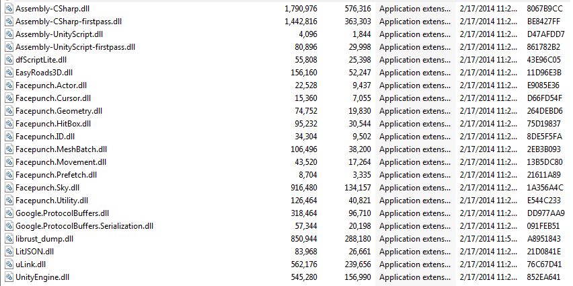Select the librust_dump.dll file name
Image resolution: width=573 pixels, height=286 pixels.
(44, 239)
